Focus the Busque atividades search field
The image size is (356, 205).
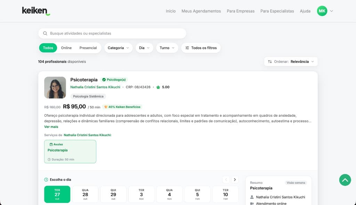pos(112,33)
